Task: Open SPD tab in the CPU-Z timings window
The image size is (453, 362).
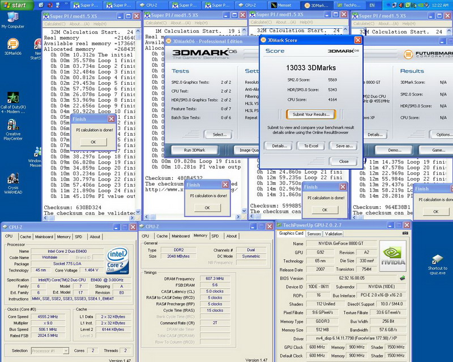Action: pyautogui.click(x=215, y=236)
